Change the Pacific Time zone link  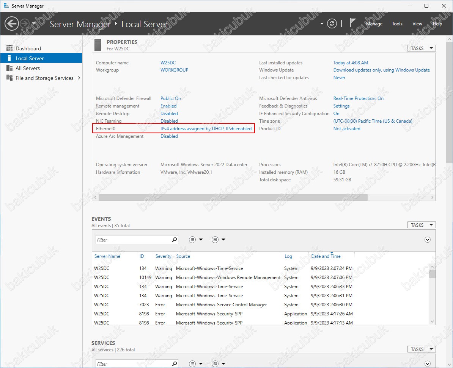(x=373, y=121)
